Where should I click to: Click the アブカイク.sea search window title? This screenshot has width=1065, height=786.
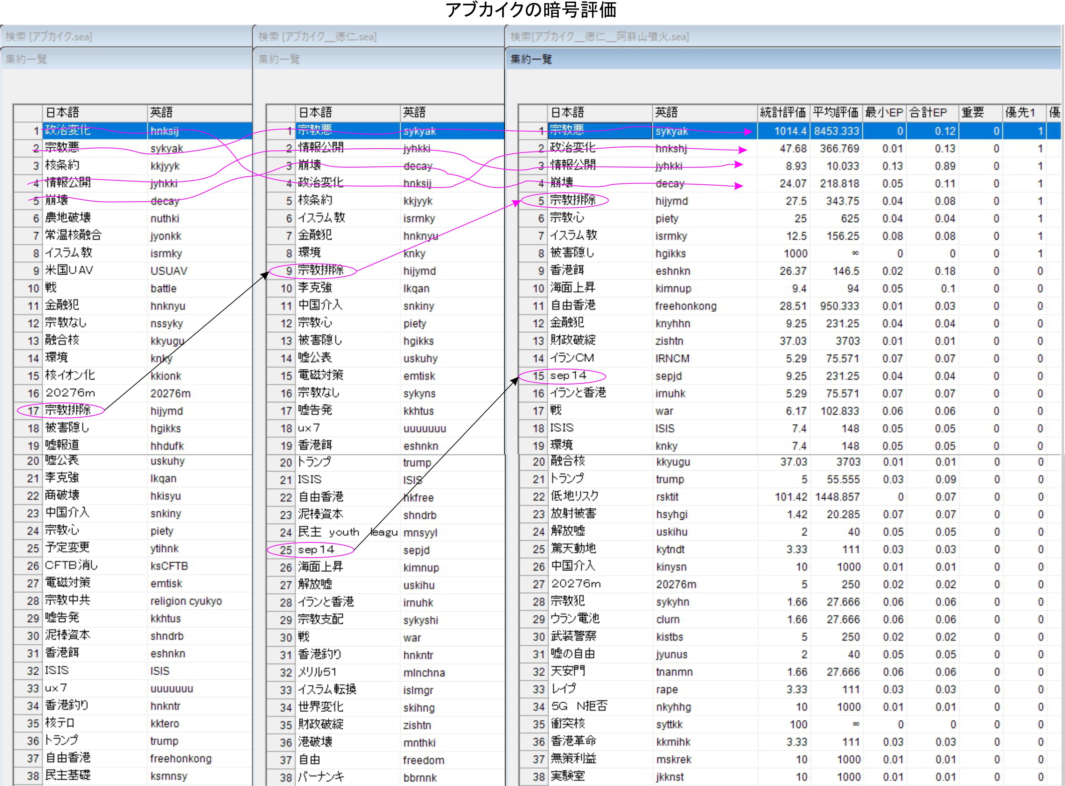(x=49, y=37)
